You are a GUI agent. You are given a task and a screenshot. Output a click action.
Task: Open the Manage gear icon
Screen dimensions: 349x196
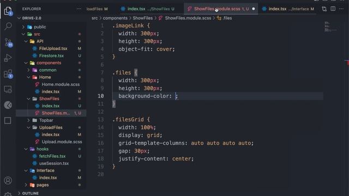(x=8, y=194)
